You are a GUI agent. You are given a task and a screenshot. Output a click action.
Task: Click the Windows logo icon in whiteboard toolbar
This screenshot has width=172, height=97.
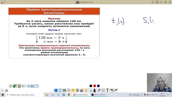pyautogui.click(x=56, y=91)
